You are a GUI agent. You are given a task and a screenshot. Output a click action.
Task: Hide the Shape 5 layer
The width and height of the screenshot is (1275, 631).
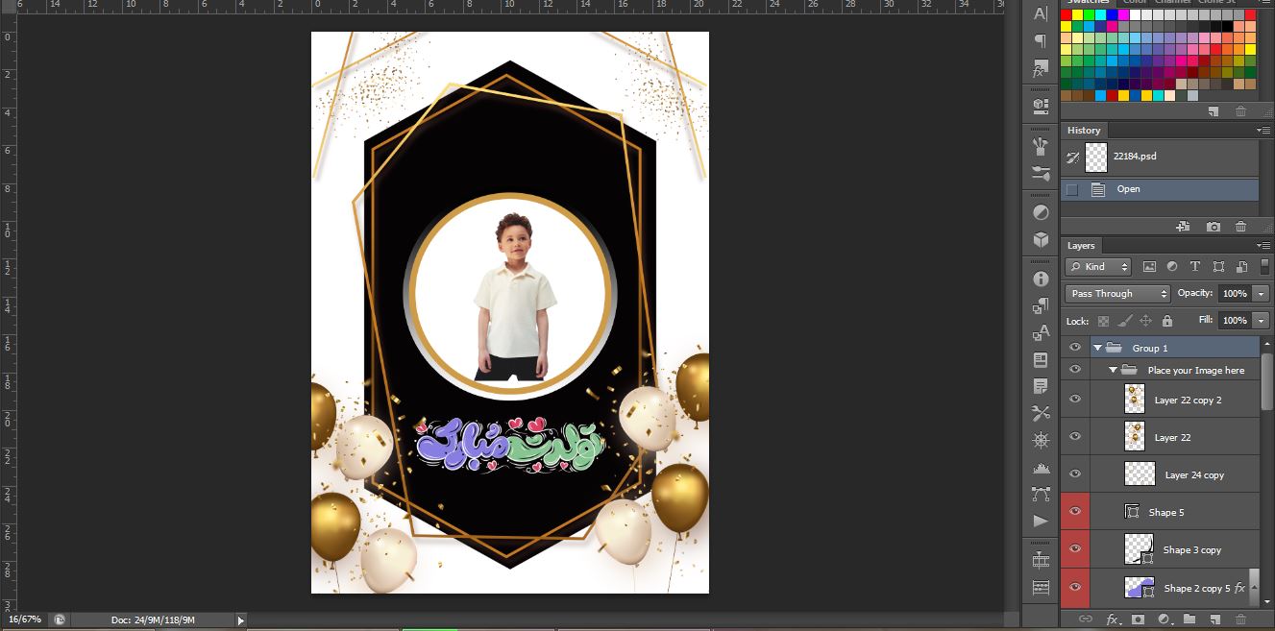pyautogui.click(x=1075, y=511)
